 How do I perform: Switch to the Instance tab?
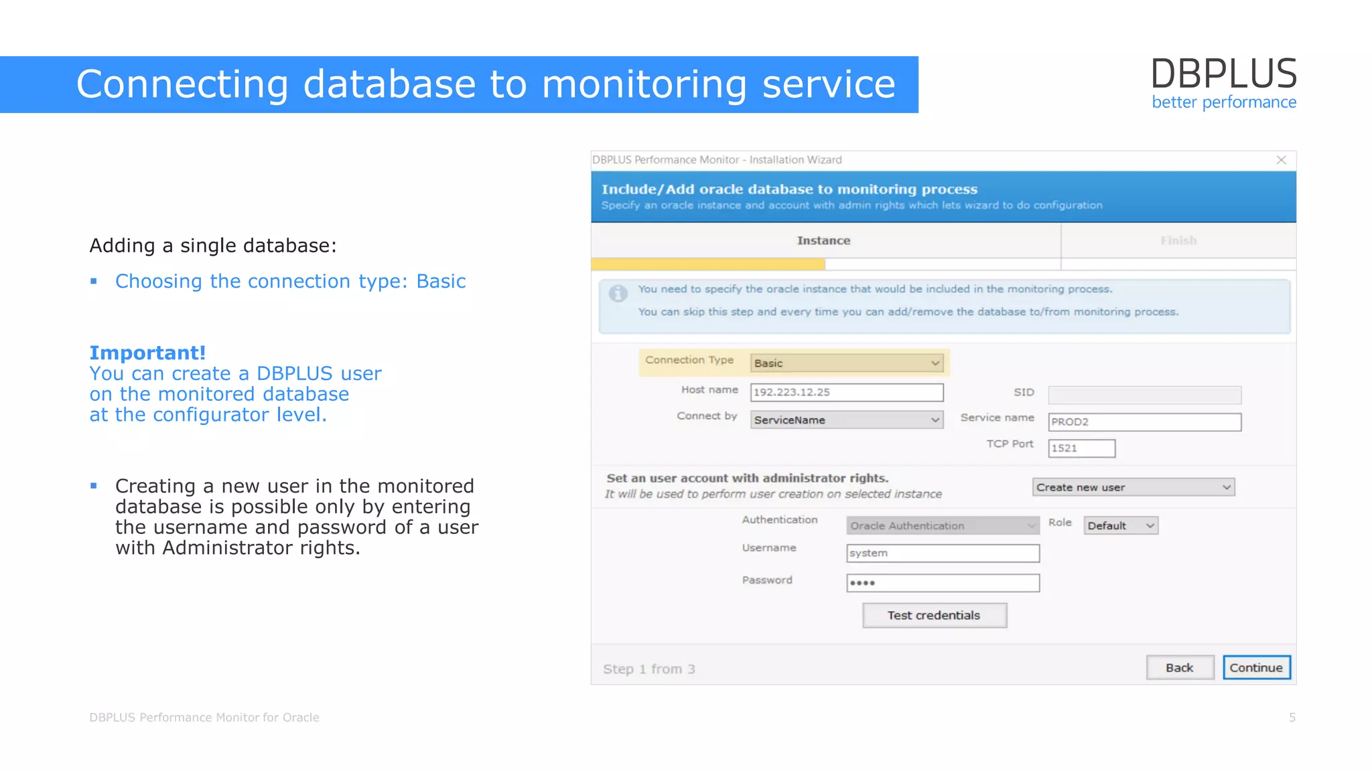(x=823, y=240)
